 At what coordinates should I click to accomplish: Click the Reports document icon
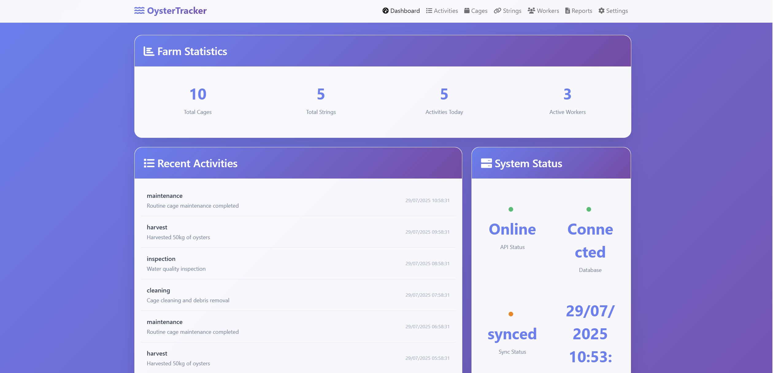pyautogui.click(x=567, y=11)
